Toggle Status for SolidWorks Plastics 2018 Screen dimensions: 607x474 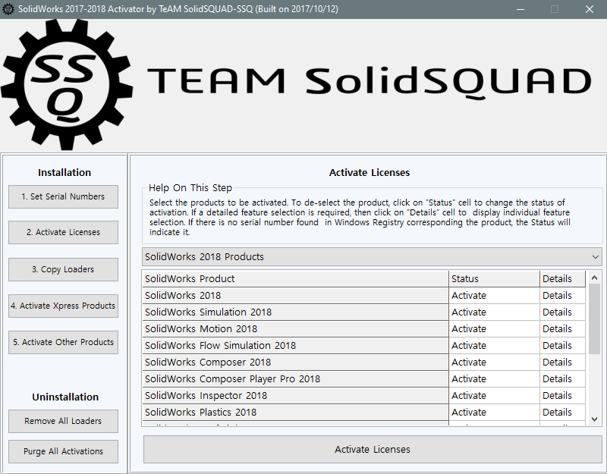click(x=494, y=412)
